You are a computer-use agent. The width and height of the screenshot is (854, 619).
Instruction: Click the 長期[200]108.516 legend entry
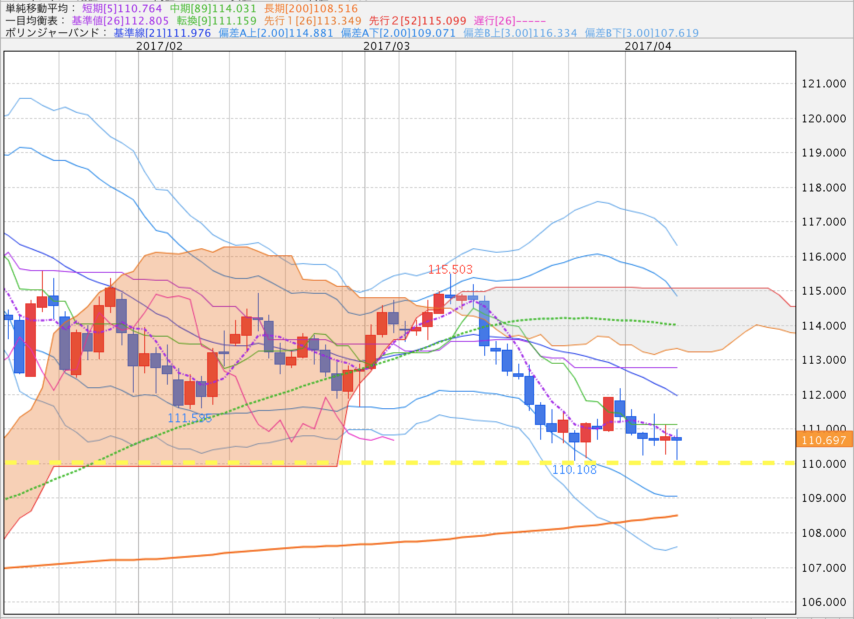pos(311,8)
